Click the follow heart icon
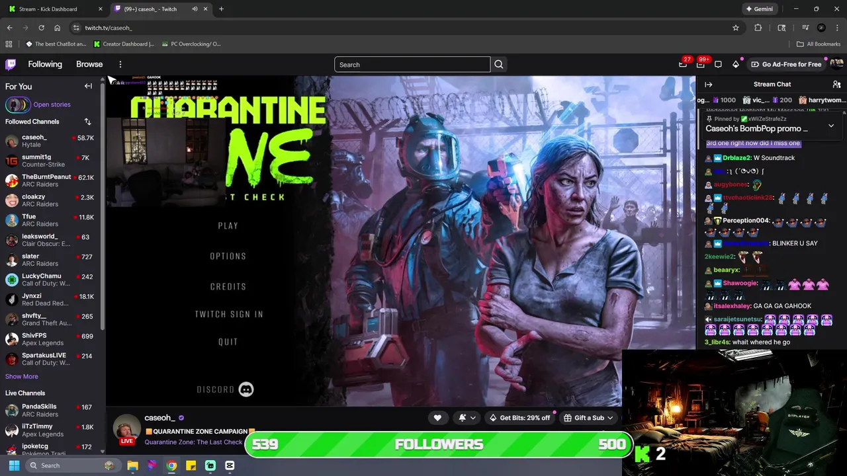Viewport: 847px width, 476px height. (x=437, y=418)
